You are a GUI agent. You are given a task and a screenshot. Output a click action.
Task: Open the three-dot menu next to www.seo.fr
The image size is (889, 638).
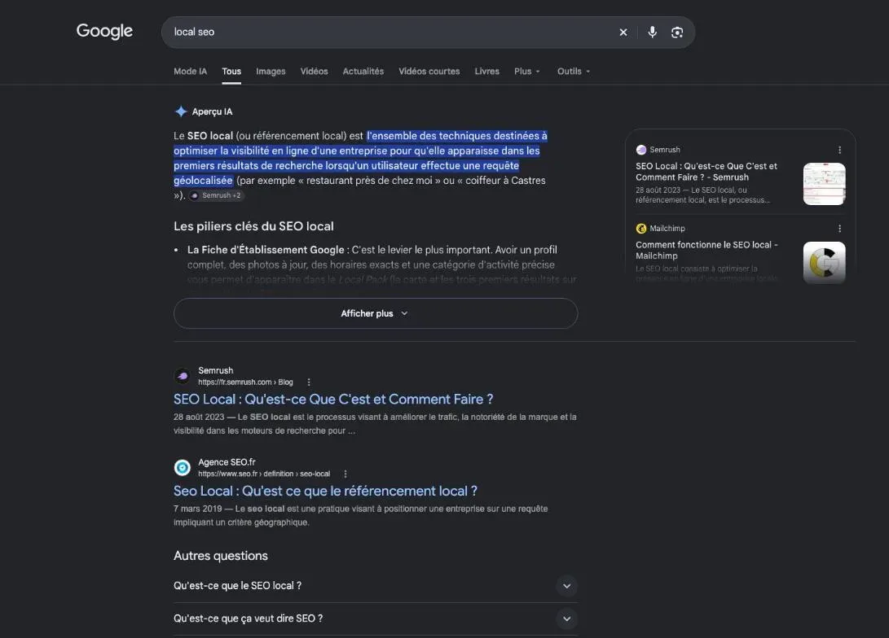(345, 474)
